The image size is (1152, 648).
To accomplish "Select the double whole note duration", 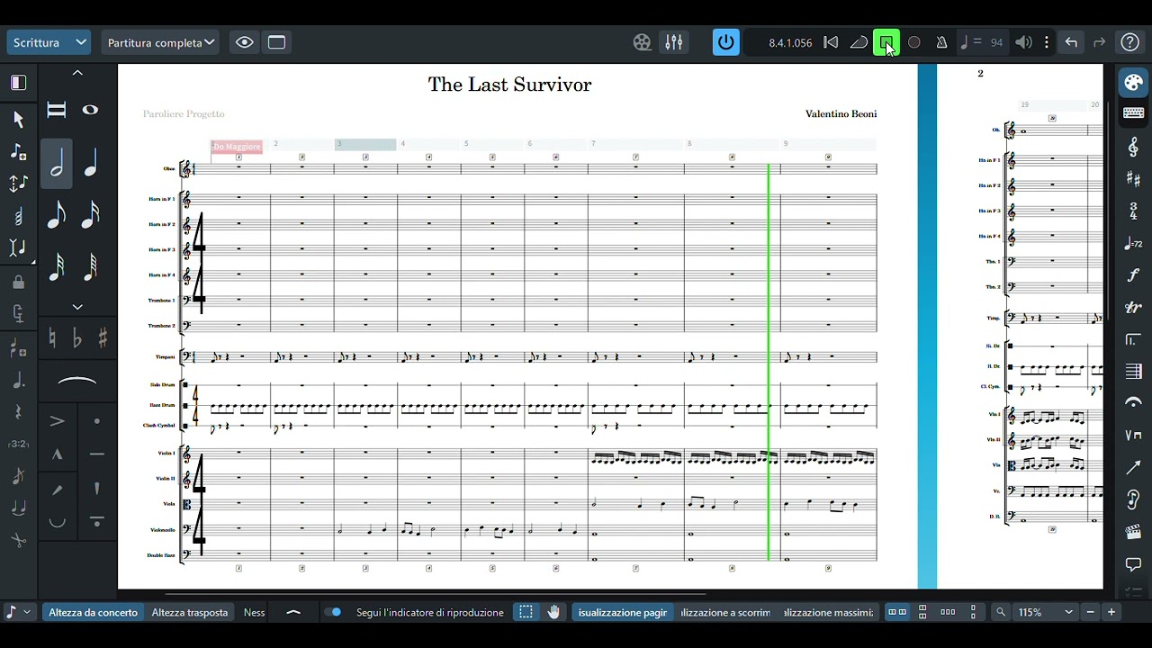I will pos(57,110).
